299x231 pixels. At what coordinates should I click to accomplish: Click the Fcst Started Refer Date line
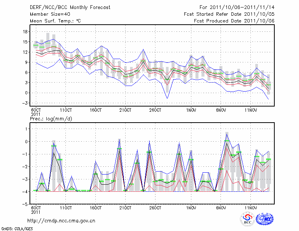229,14
